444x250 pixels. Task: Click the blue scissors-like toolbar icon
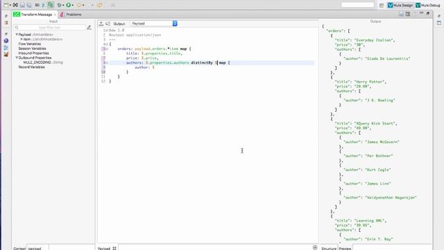(x=44, y=5)
